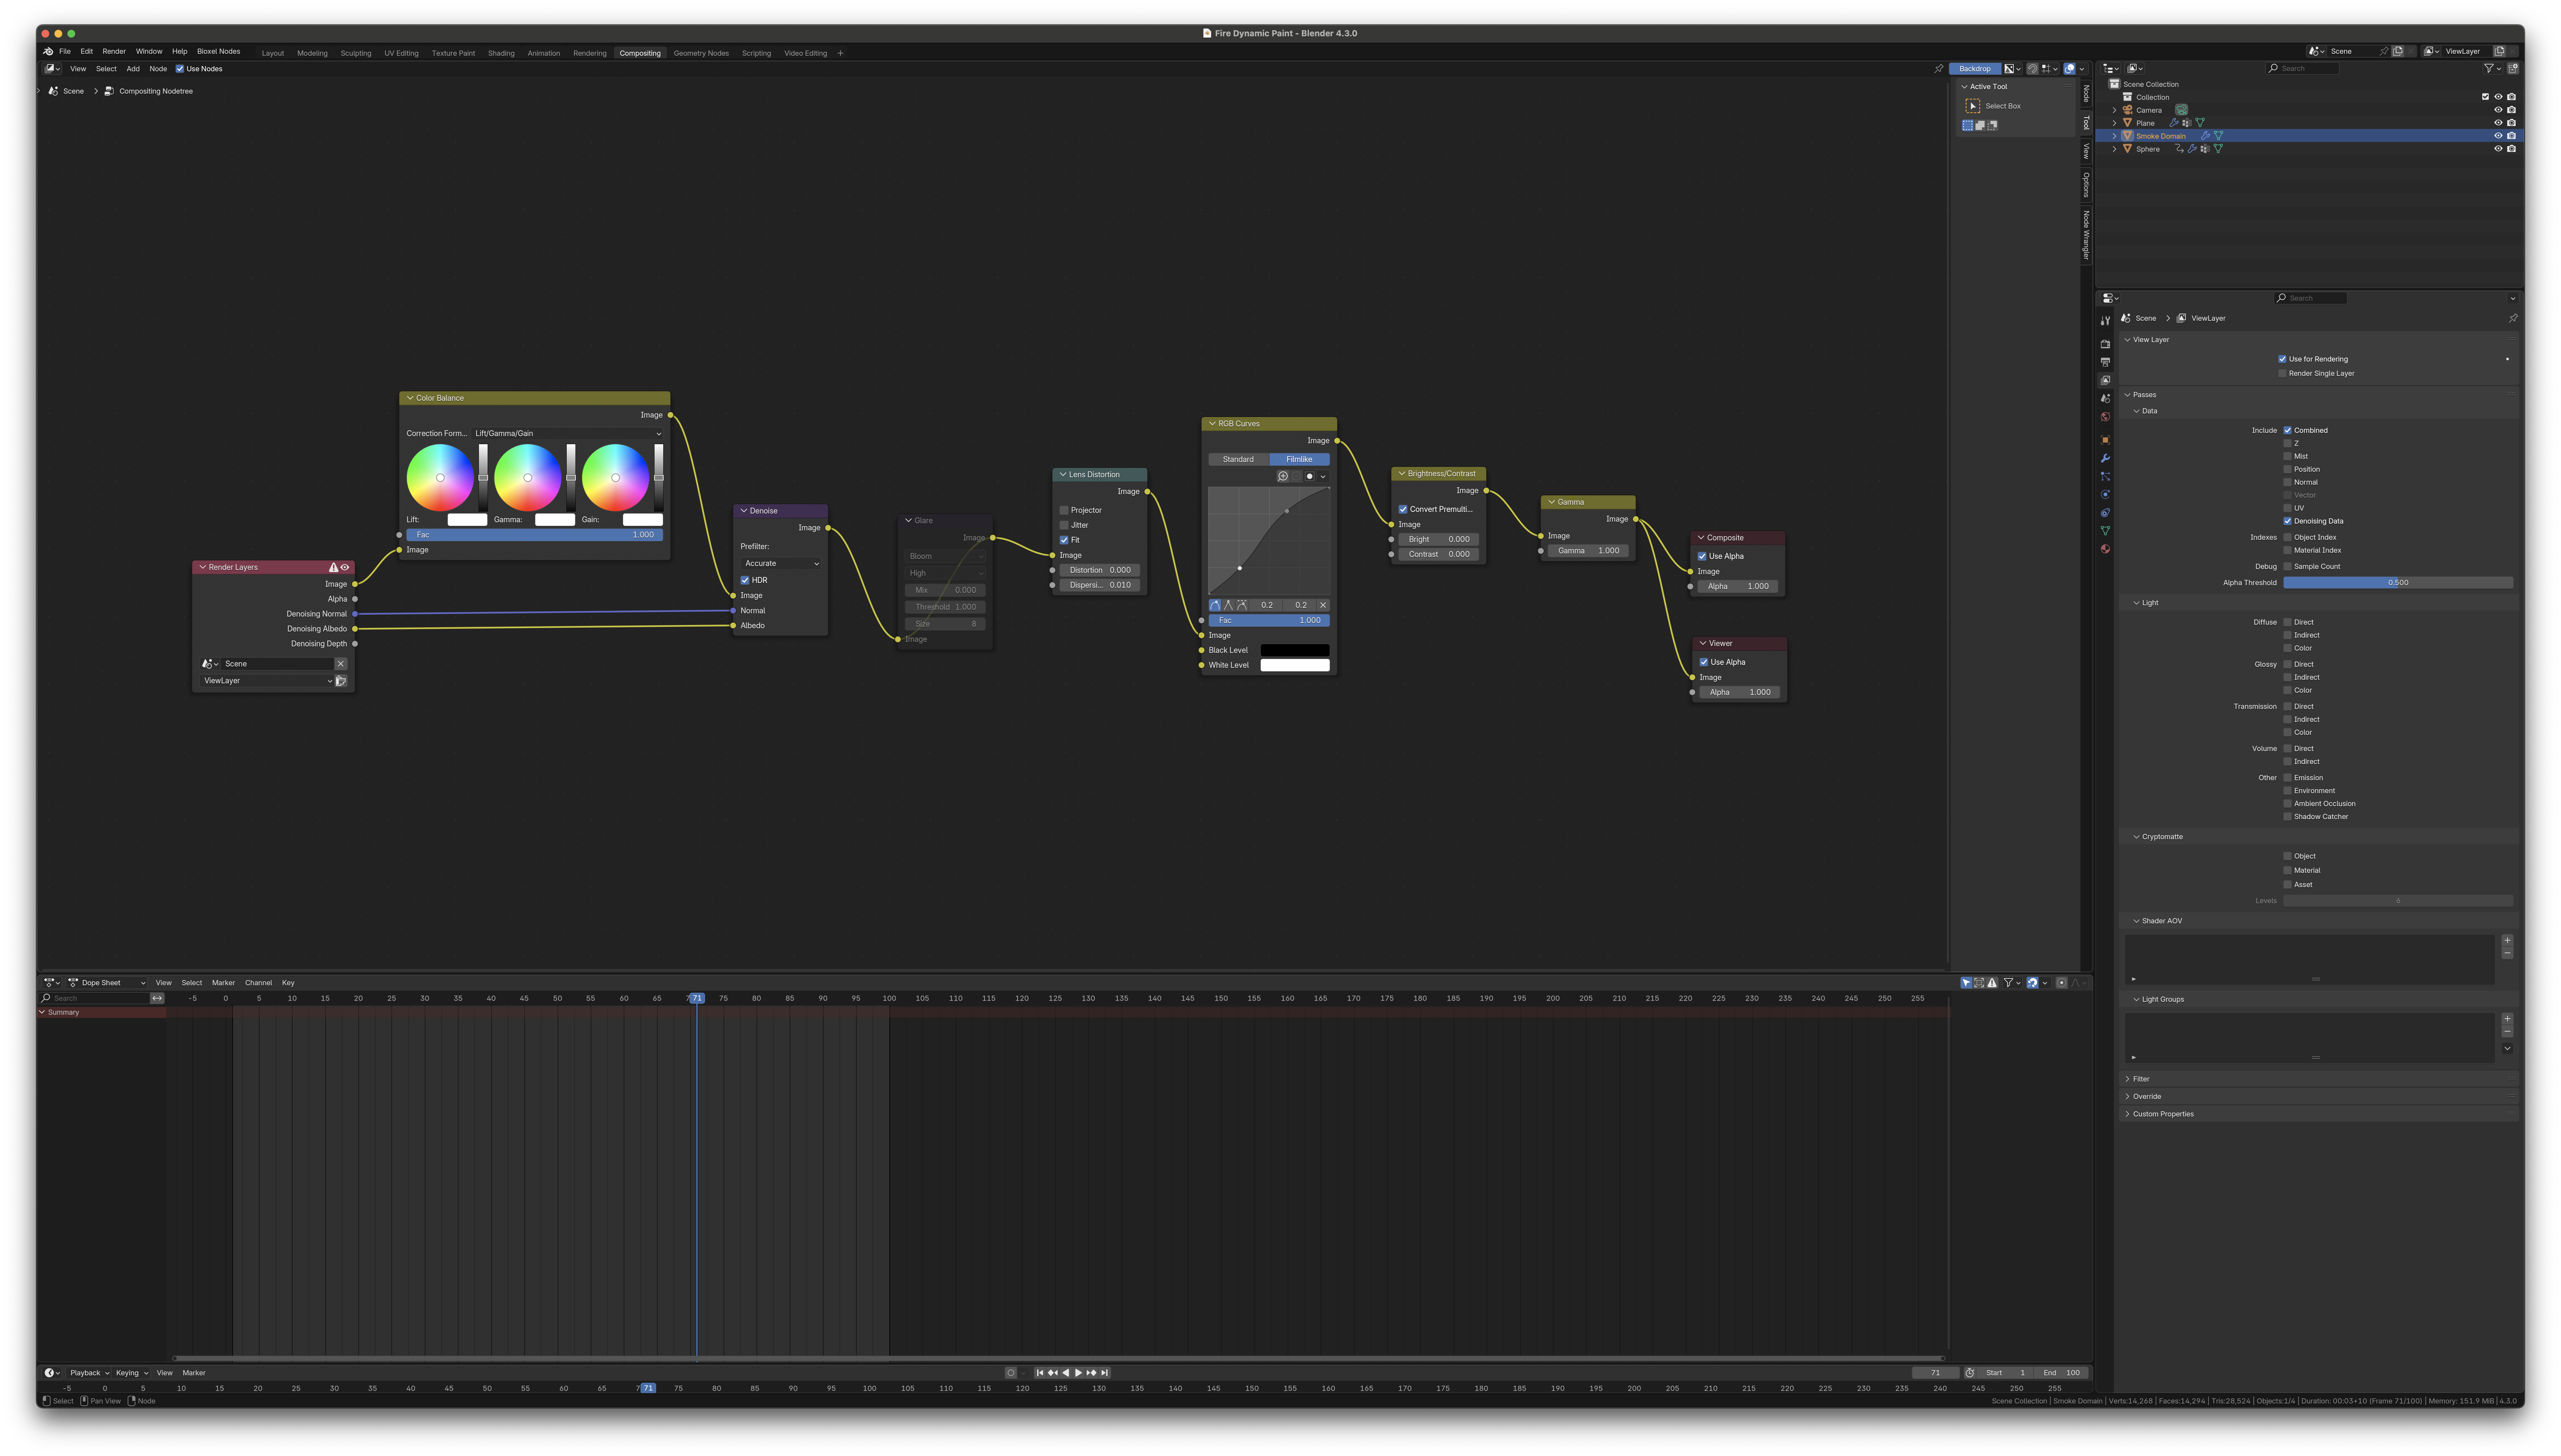Enable the Mist pass checkbox
The width and height of the screenshot is (2561, 1456).
pyautogui.click(x=2287, y=456)
